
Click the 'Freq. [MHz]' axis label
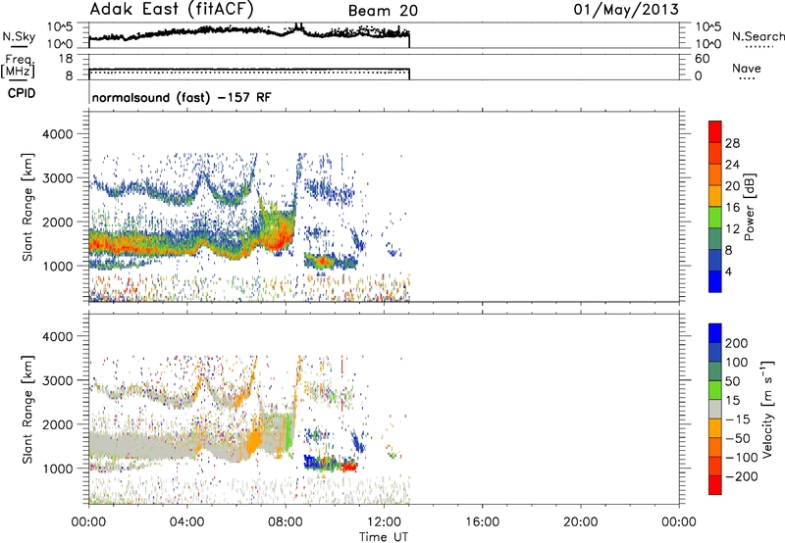[x=19, y=67]
